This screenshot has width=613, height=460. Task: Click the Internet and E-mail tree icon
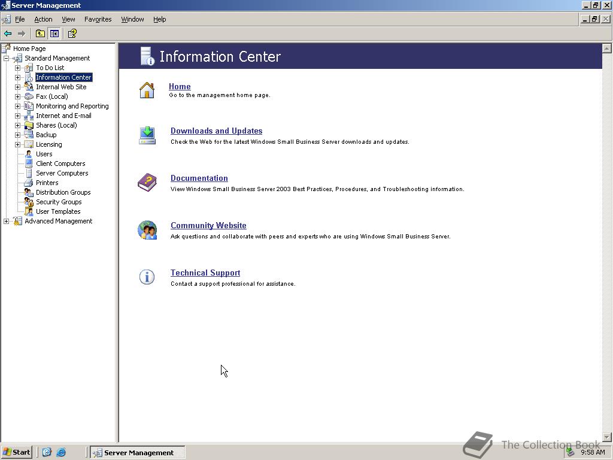(x=29, y=116)
